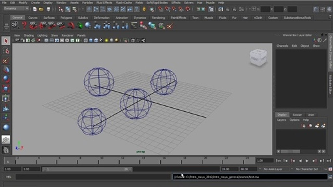Open the Dynamics menu set dropdown
This screenshot has height=187, width=333.
click(x=16, y=9)
